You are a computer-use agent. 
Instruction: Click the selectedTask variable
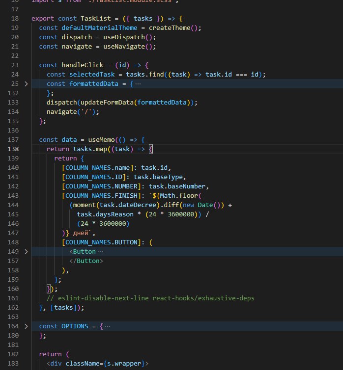92,75
